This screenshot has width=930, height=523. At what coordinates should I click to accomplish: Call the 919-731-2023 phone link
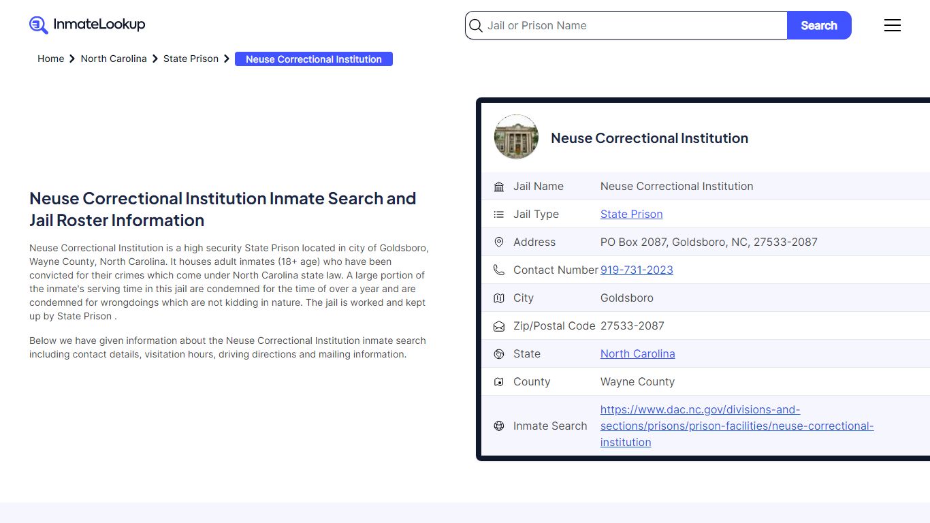click(637, 270)
